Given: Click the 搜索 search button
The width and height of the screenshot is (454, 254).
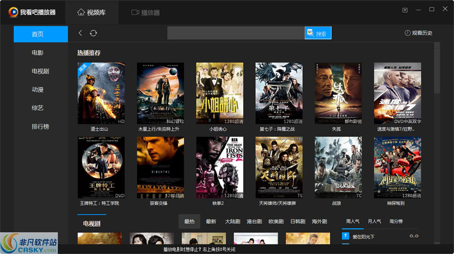Looking at the screenshot, I should click(x=318, y=33).
